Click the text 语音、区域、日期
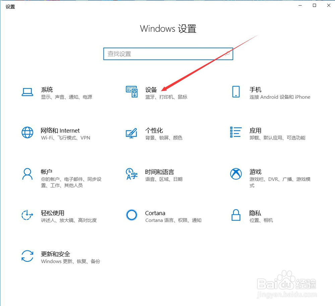 click(164, 179)
